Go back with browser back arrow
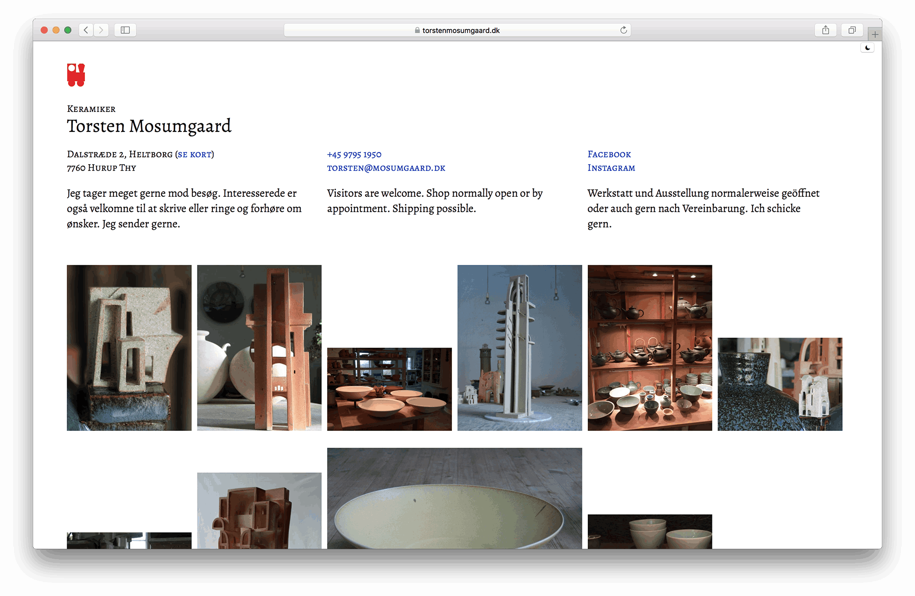 [86, 30]
